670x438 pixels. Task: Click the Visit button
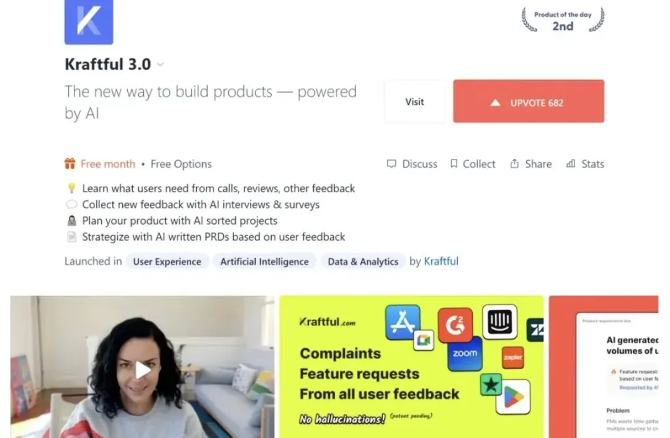click(414, 101)
